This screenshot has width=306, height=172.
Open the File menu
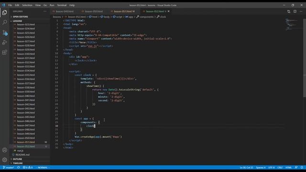click(x=10, y=5)
